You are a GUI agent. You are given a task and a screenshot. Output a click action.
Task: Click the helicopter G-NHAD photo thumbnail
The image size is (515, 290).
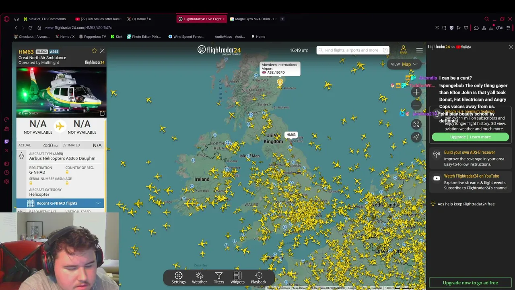61,92
